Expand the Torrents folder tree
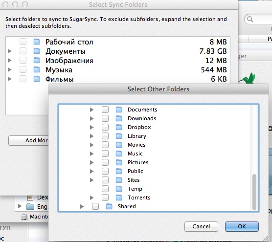This screenshot has width=272, height=242. coord(92,198)
